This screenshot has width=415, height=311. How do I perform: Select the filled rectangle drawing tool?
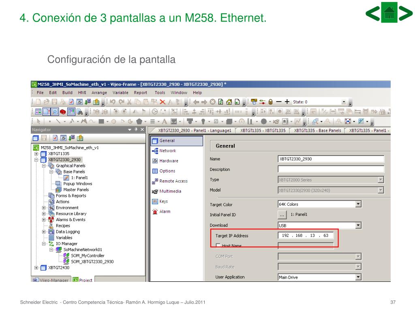click(x=101, y=121)
